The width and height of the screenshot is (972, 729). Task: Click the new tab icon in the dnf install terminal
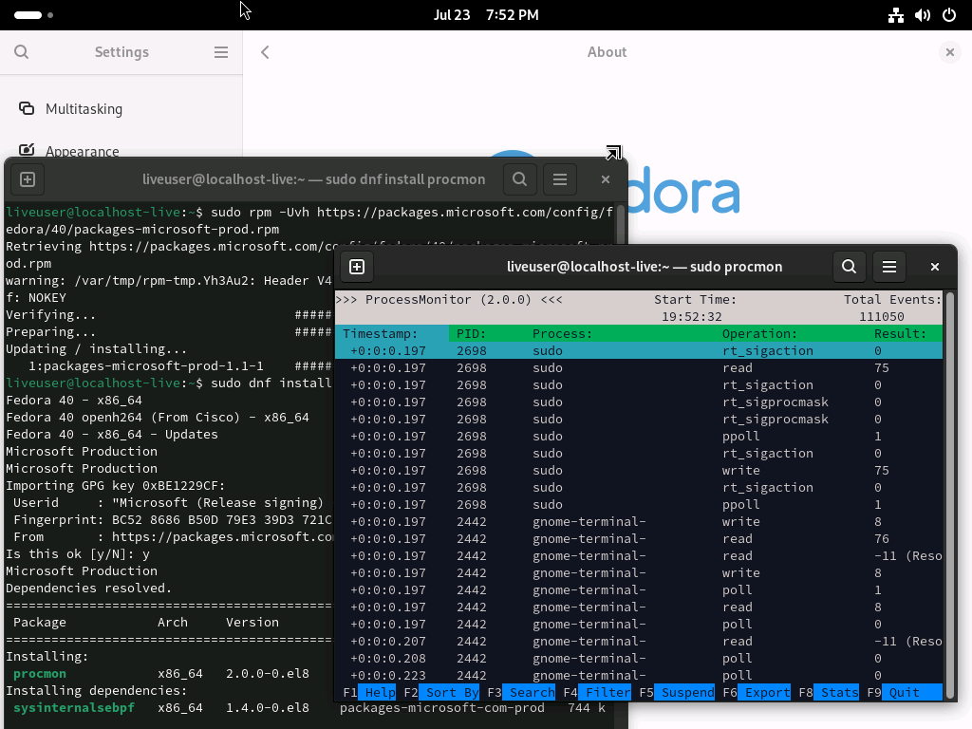27,178
